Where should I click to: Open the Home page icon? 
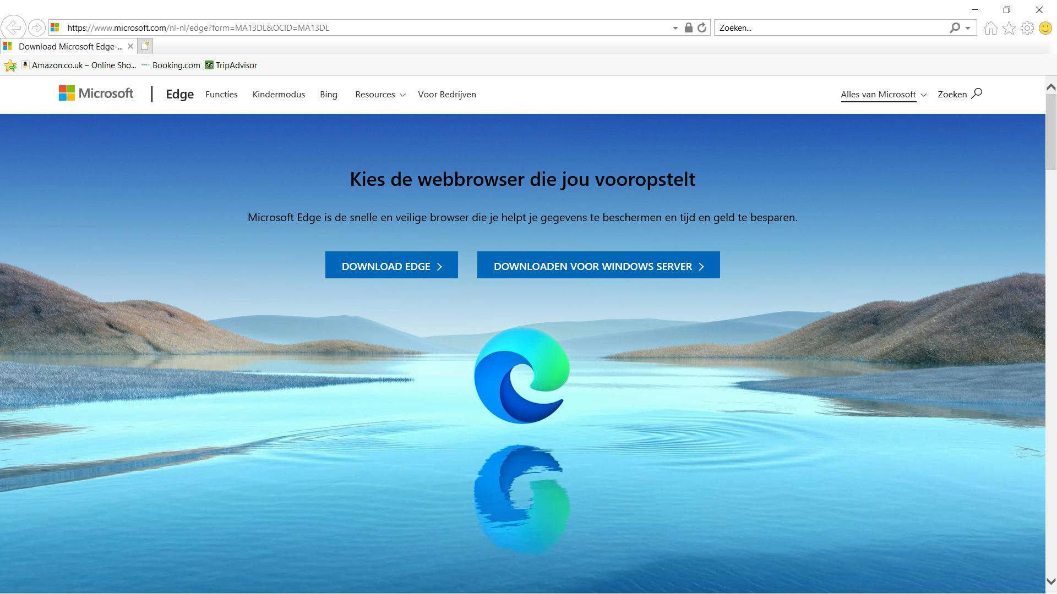pyautogui.click(x=990, y=28)
